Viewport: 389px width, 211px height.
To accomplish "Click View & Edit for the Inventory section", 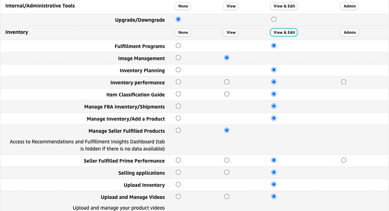I will (x=283, y=32).
